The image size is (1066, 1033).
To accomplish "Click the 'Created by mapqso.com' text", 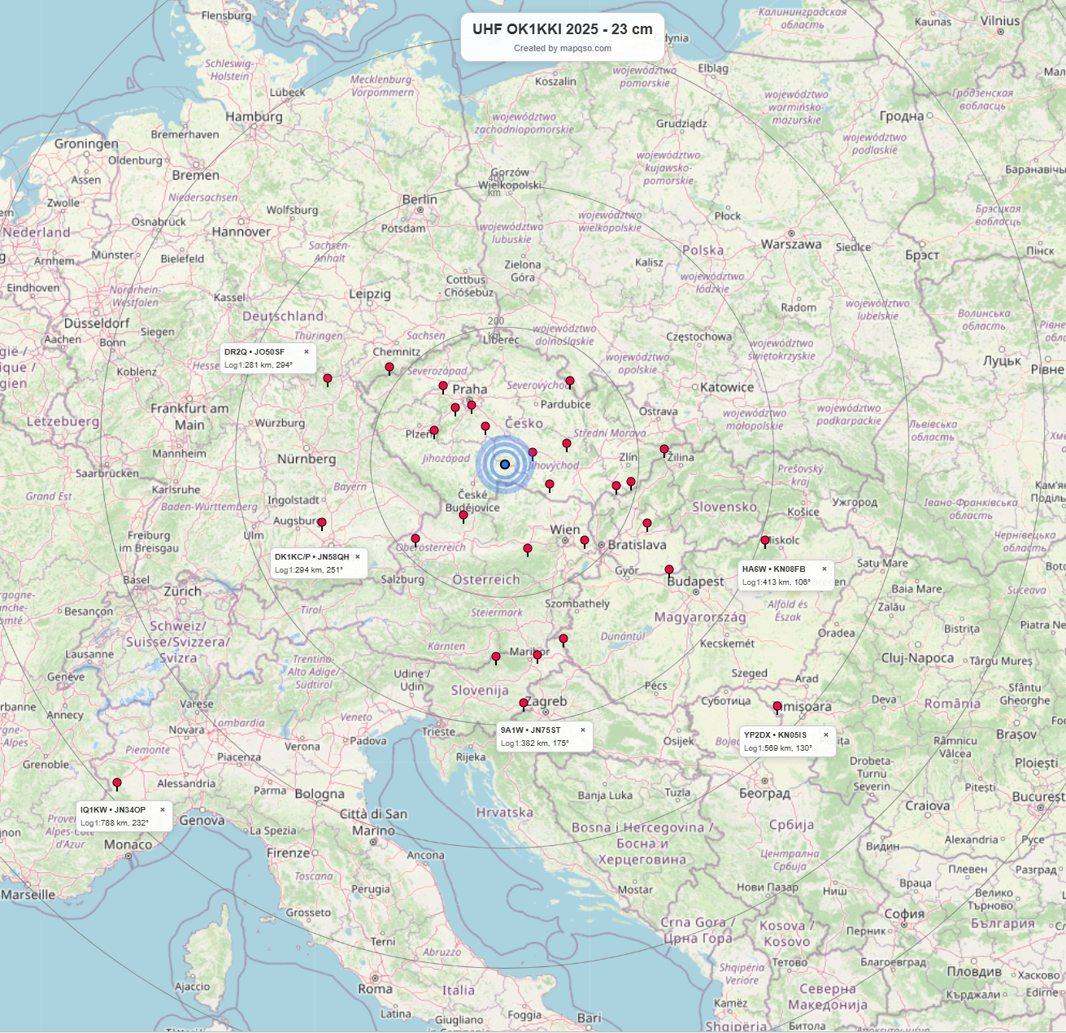I will 562,48.
